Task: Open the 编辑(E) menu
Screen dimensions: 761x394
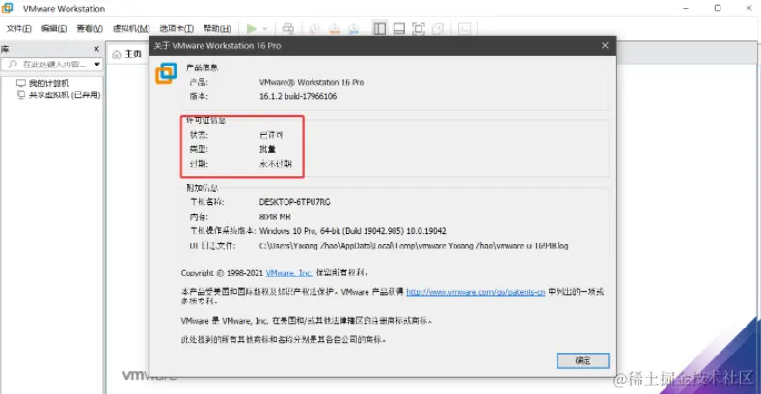Action: pos(54,29)
